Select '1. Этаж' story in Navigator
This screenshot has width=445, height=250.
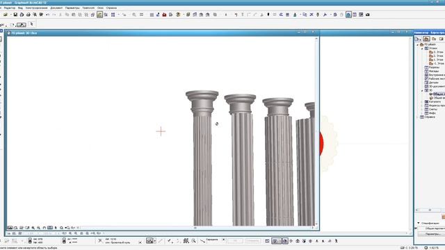(x=436, y=60)
